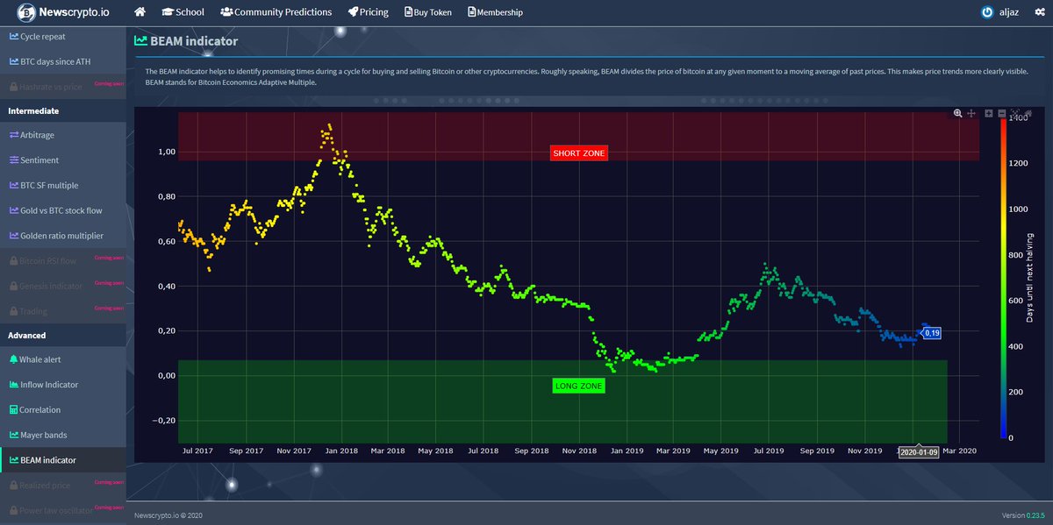The width and height of the screenshot is (1053, 525).
Task: Click the 'Mar 2020' axis label
Action: point(958,451)
